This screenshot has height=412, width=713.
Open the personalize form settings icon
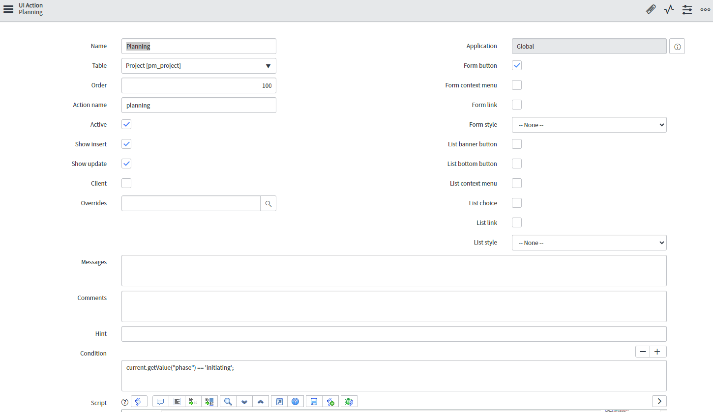(x=687, y=9)
